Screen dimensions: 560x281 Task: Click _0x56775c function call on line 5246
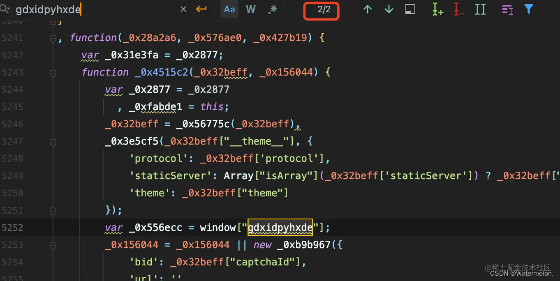(x=203, y=124)
